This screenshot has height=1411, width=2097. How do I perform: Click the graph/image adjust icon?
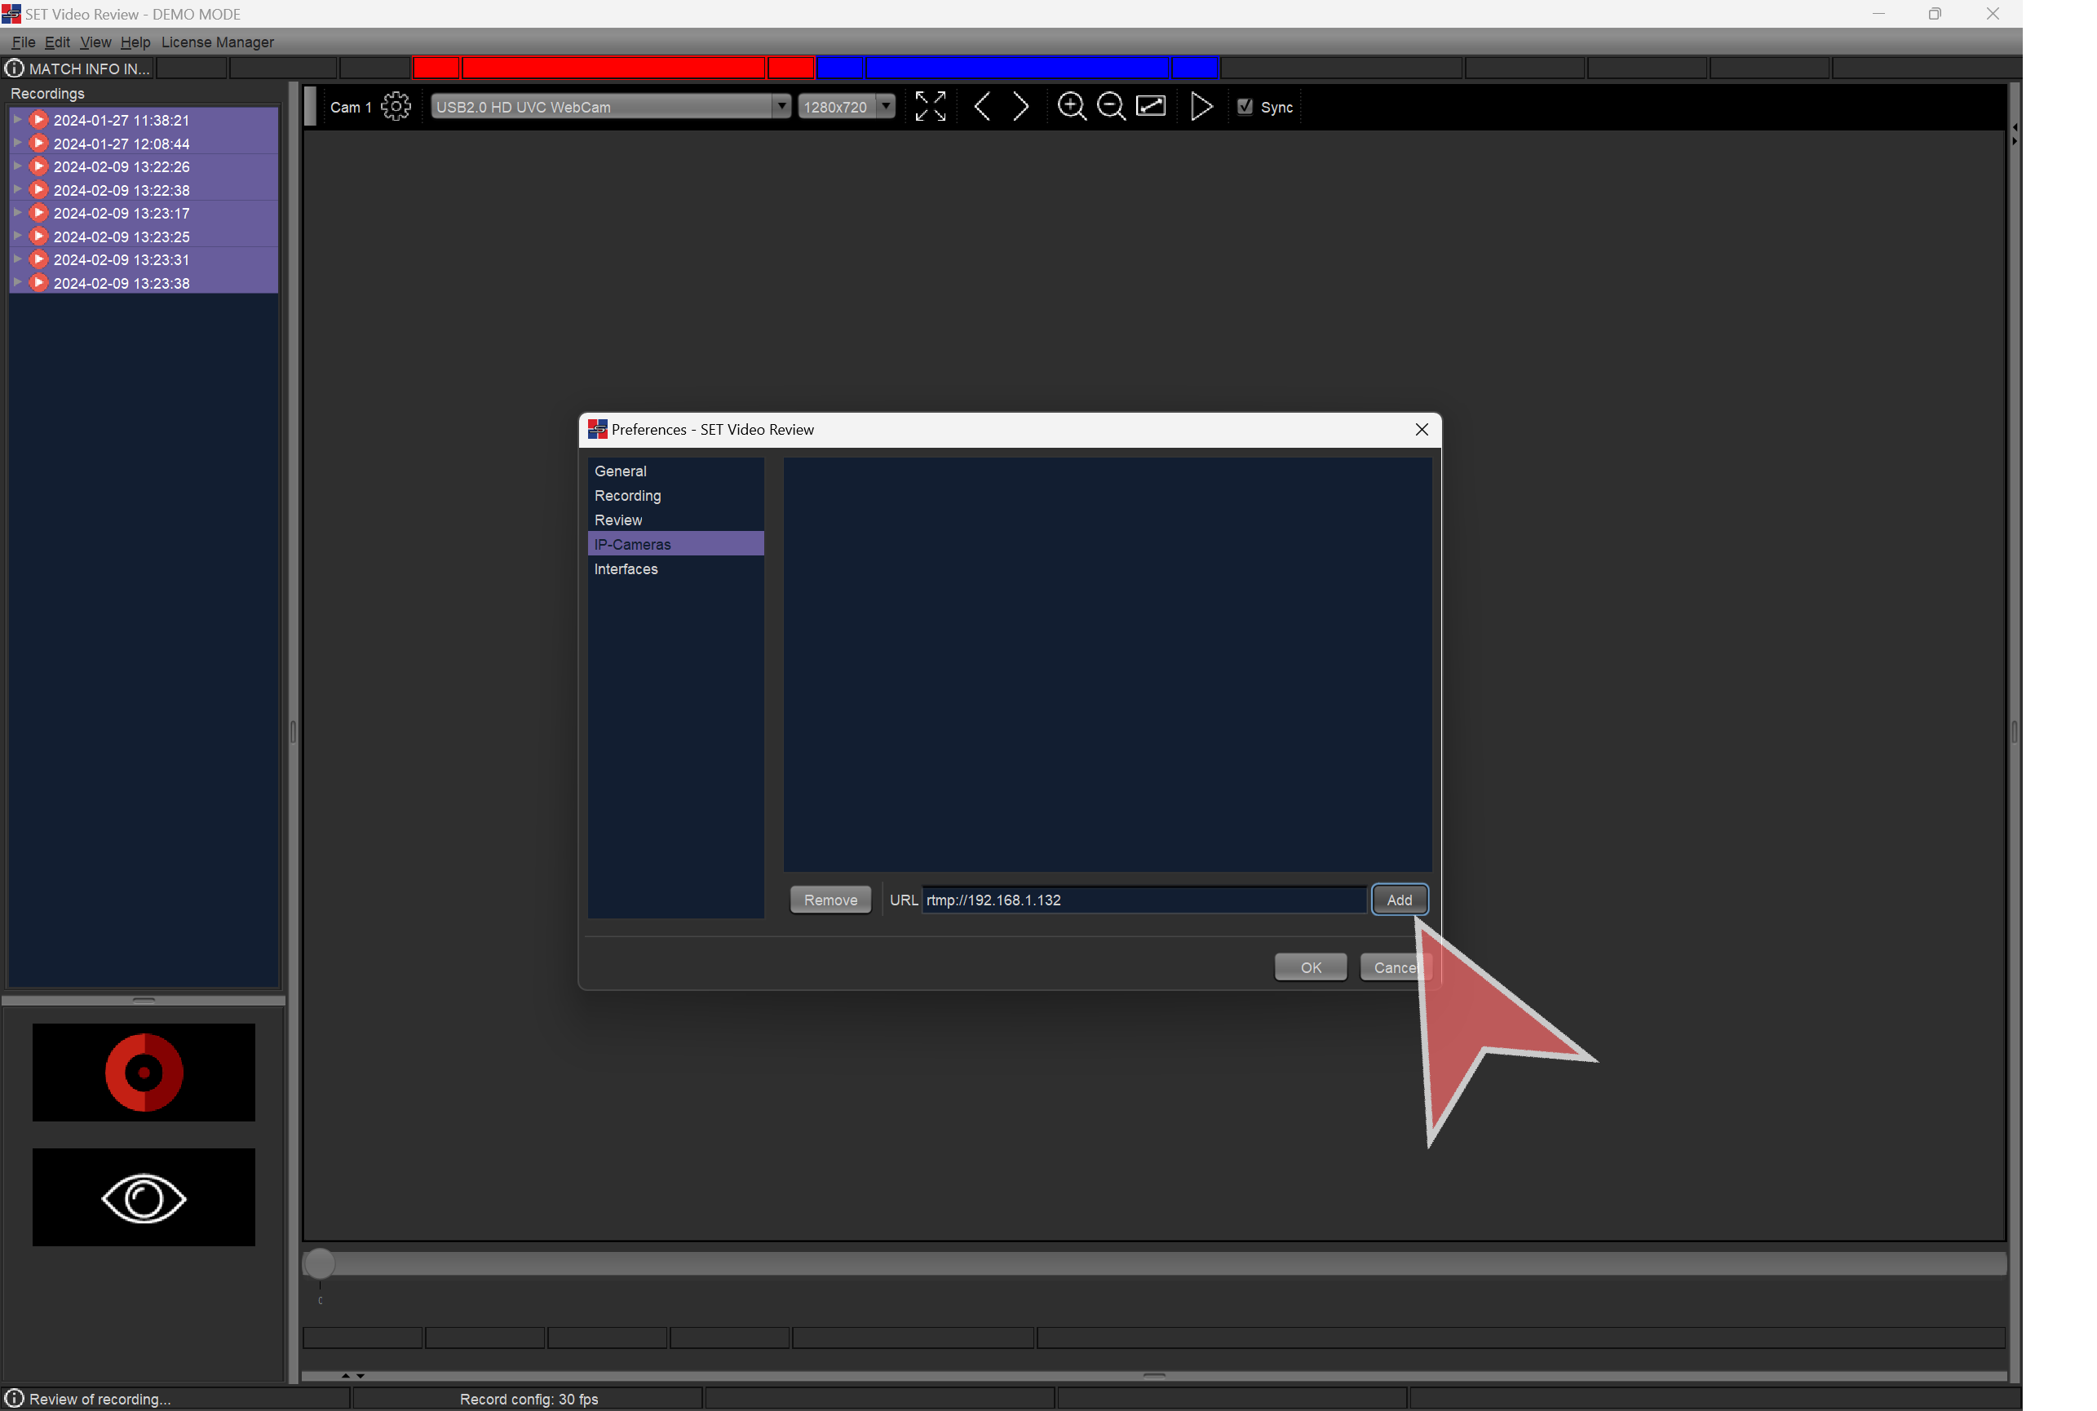pos(1150,106)
